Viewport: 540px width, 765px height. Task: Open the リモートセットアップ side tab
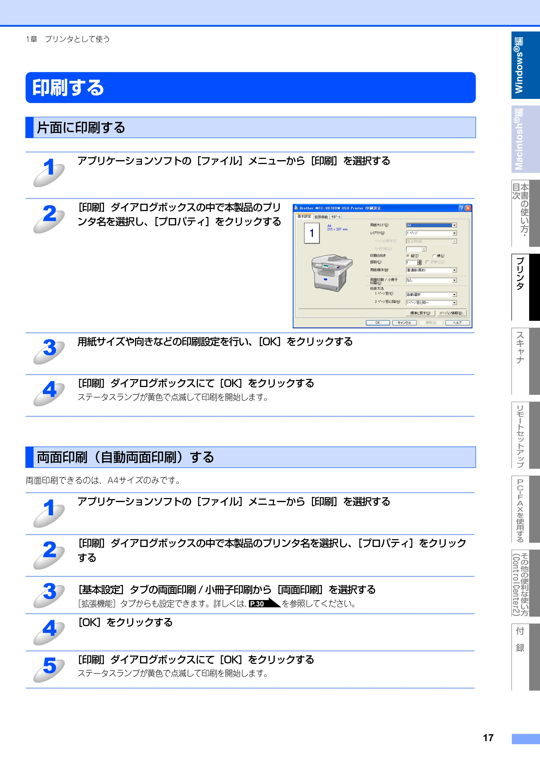[525, 435]
